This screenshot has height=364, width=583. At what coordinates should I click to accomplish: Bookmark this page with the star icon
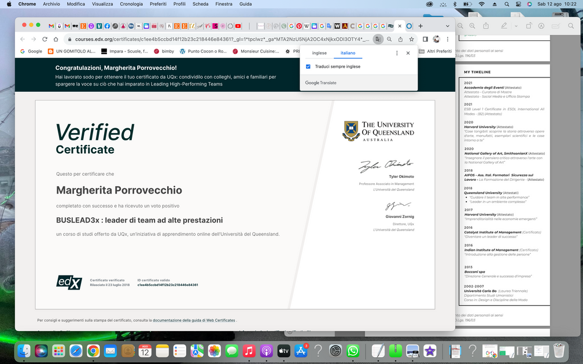pos(412,39)
